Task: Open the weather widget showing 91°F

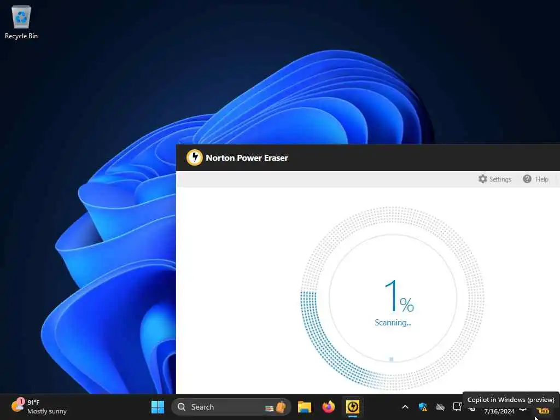Action: [x=39, y=407]
